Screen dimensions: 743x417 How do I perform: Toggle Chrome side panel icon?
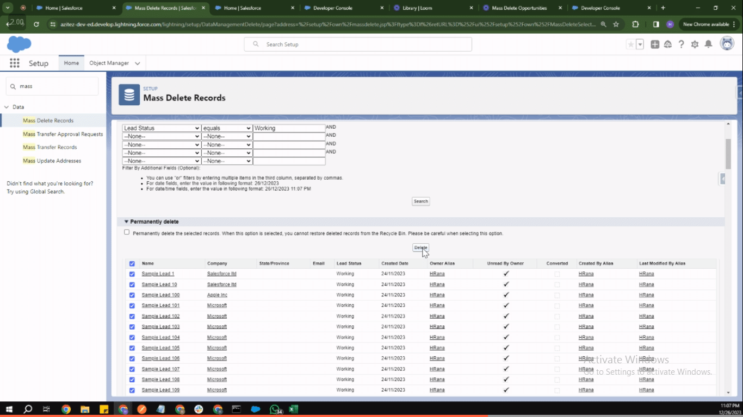[x=656, y=24]
